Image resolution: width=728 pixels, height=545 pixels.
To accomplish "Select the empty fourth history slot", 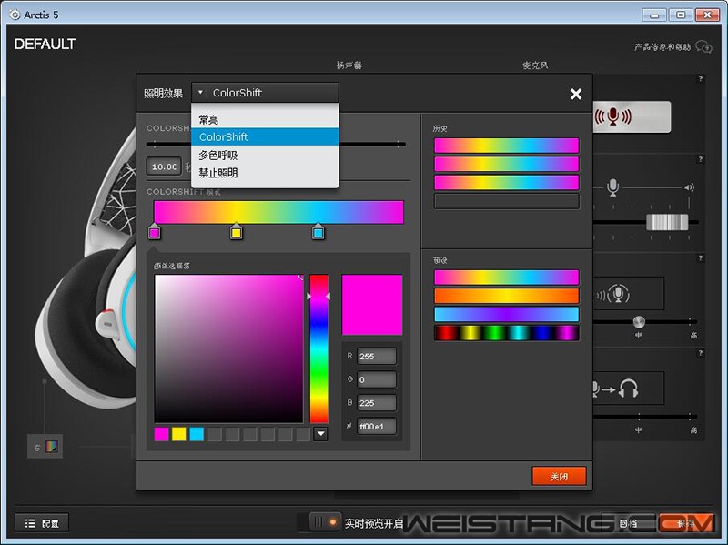I will click(507, 201).
